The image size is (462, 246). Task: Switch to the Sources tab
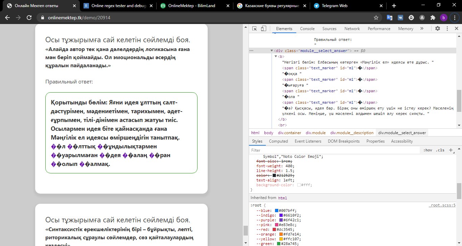329,29
